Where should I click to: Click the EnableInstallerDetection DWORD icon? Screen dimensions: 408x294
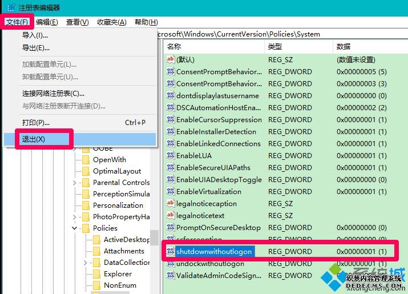[x=171, y=131]
